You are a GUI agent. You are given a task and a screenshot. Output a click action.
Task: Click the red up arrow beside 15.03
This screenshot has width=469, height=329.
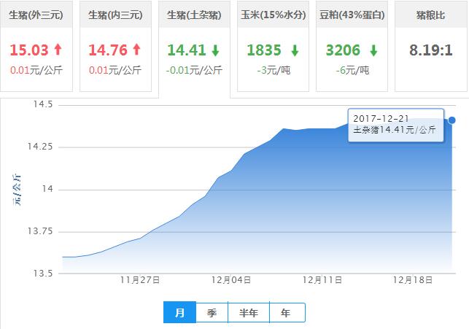pyautogui.click(x=58, y=50)
